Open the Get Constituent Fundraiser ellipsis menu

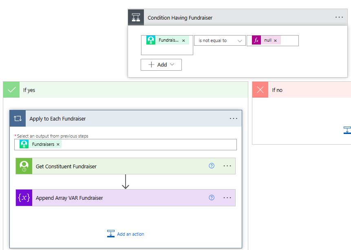227,166
